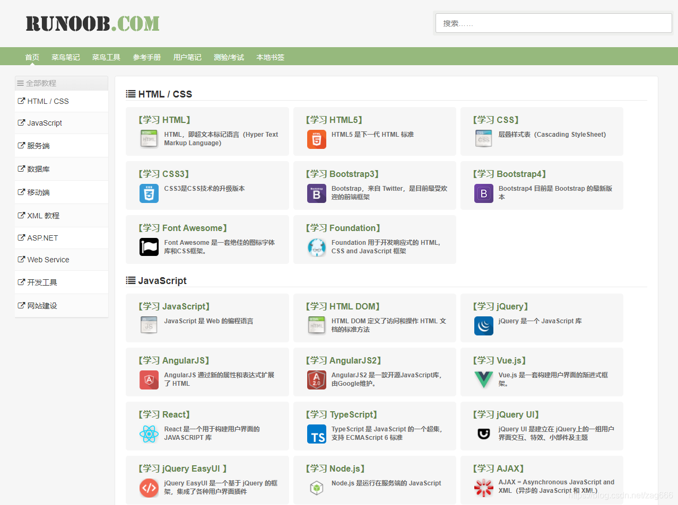This screenshot has height=505, width=678.
Task: Click the Vue.js green V logo
Action: [x=484, y=379]
